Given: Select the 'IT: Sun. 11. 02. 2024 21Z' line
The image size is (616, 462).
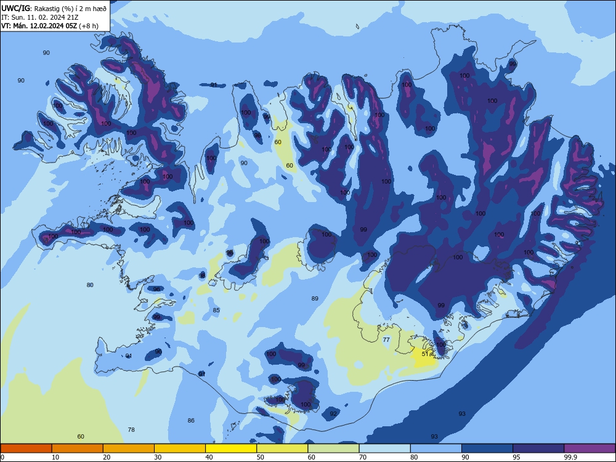Looking at the screenshot, I should pyautogui.click(x=39, y=17).
